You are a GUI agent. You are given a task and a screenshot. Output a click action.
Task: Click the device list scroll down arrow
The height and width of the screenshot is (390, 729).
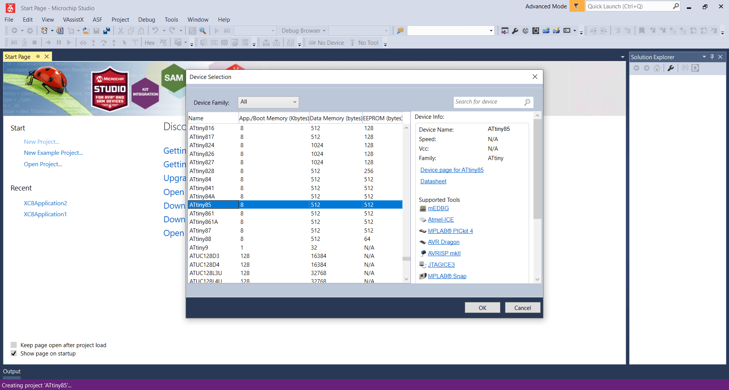coord(406,279)
